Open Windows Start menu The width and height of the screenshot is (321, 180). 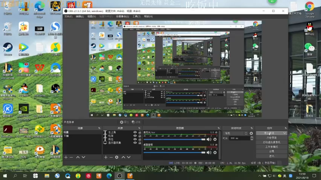click(x=5, y=176)
